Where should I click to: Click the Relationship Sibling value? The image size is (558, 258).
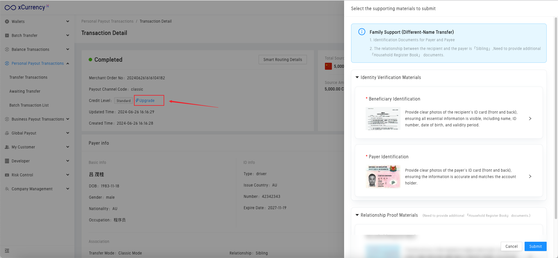point(262,253)
